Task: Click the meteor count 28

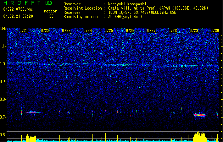Action: 51,16
